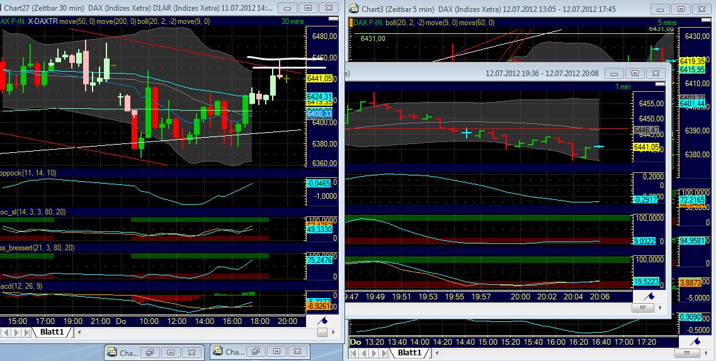Click scroll-right arrow in Chart27 scrollbar

tap(334, 332)
